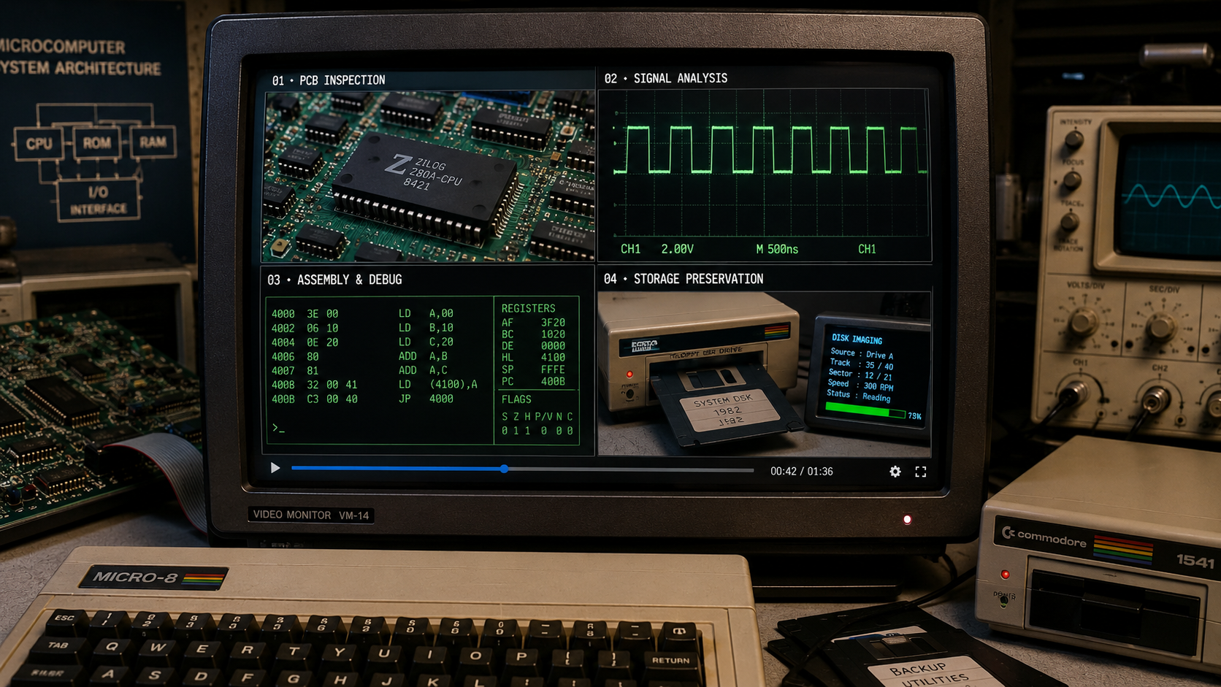
Task: Click the PC 400B register row
Action: 533,381
